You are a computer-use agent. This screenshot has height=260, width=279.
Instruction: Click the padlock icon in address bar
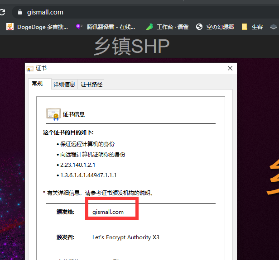coord(20,12)
